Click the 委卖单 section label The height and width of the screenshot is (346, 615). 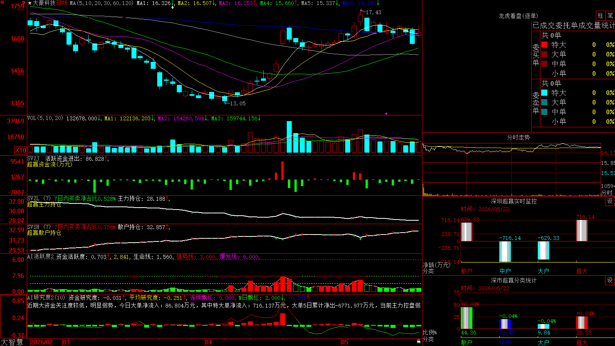(x=536, y=103)
